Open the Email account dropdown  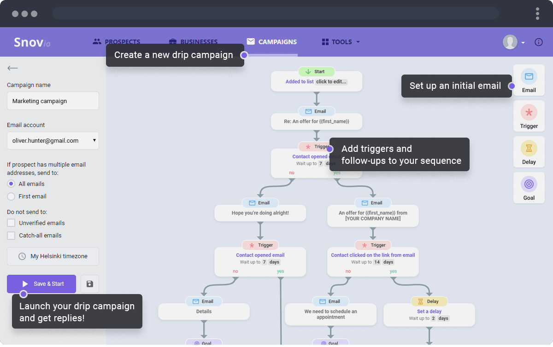pos(53,140)
